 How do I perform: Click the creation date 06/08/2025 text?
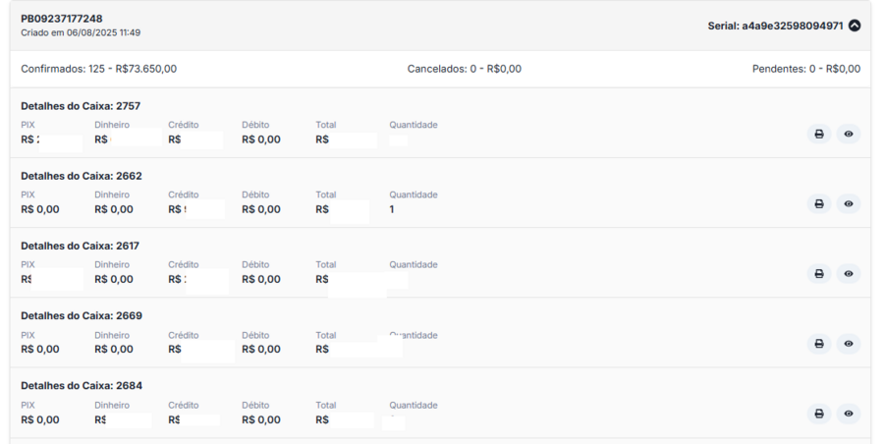pyautogui.click(x=81, y=32)
